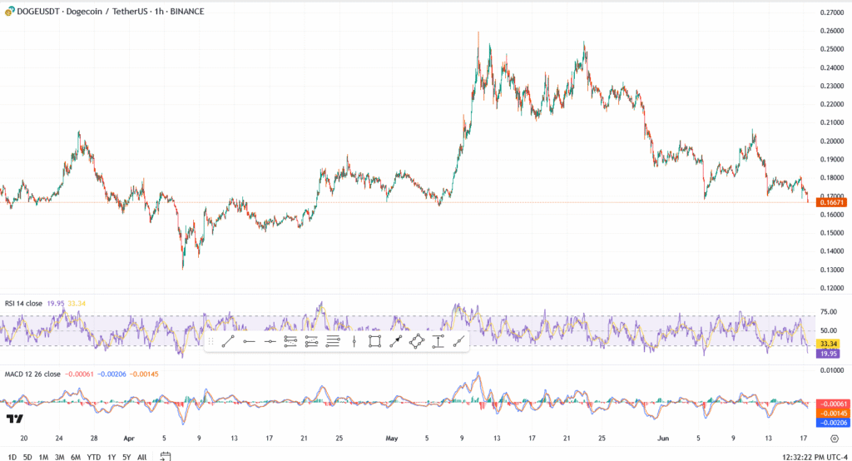Set date range to 1M
The height and width of the screenshot is (461, 852).
43,457
